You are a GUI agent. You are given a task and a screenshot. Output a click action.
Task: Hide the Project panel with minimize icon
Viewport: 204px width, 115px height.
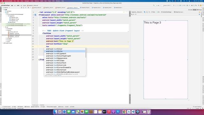(30, 8)
